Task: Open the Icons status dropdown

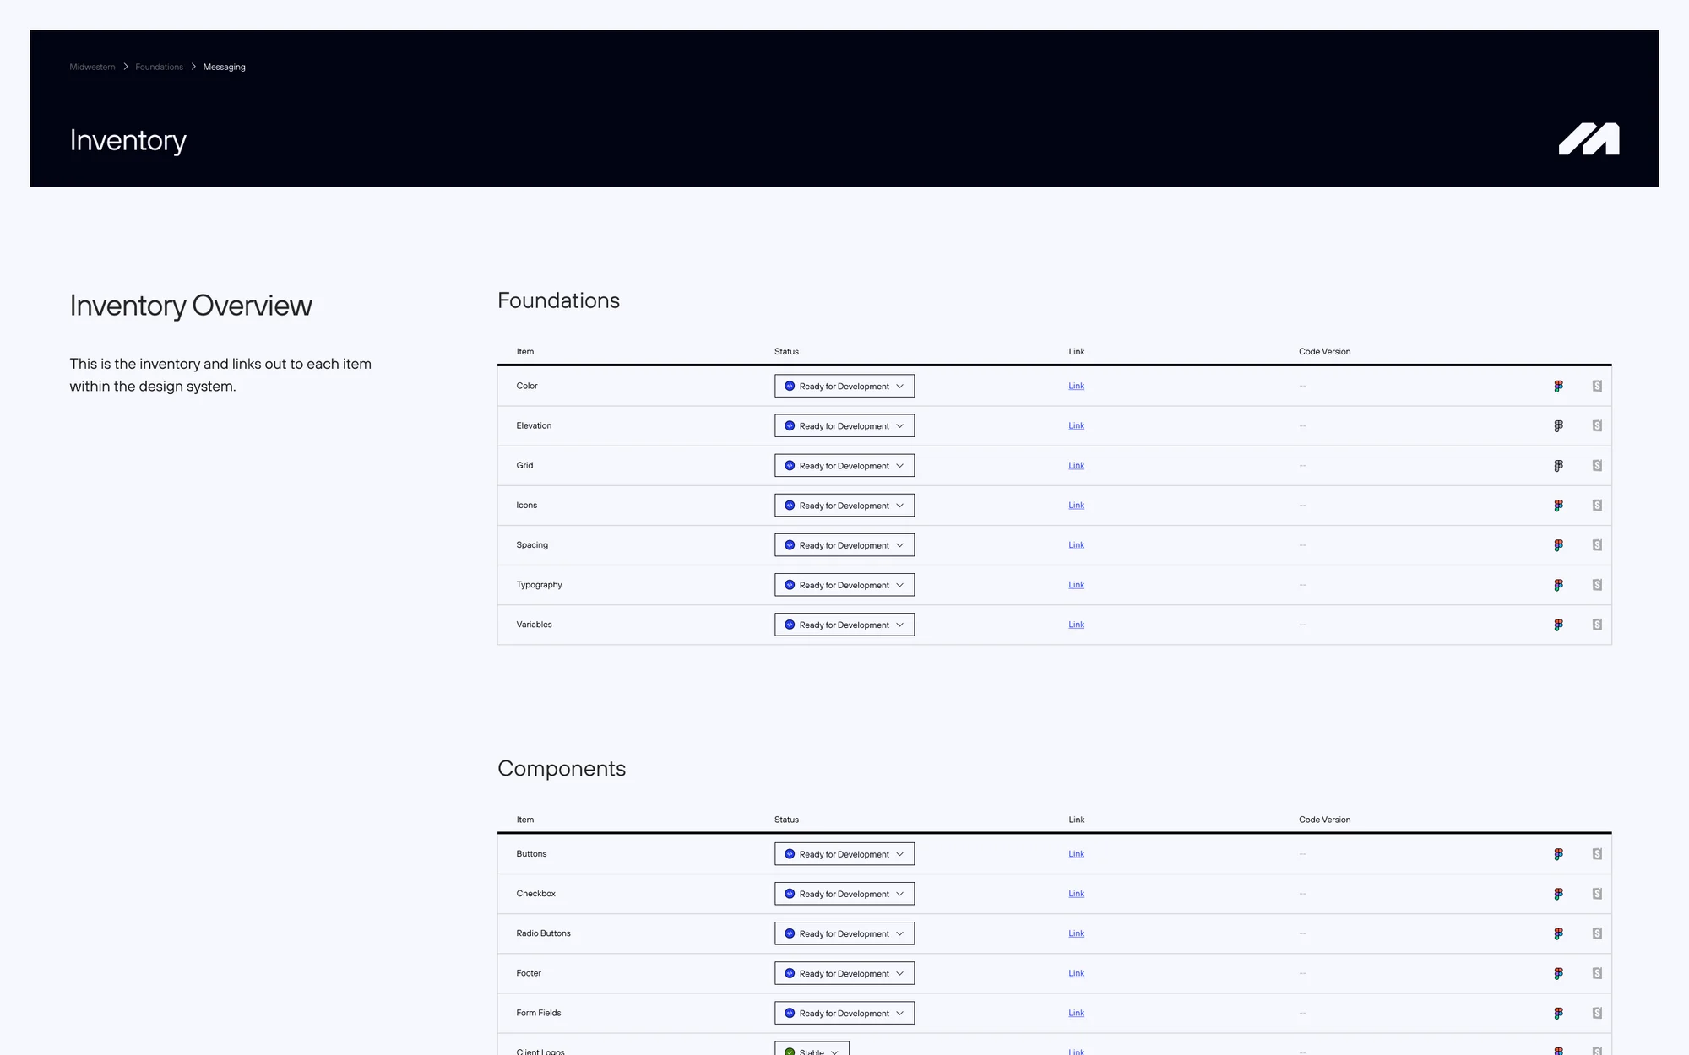Action: pos(844,505)
